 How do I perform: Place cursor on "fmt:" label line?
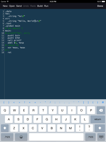pos(8,14)
